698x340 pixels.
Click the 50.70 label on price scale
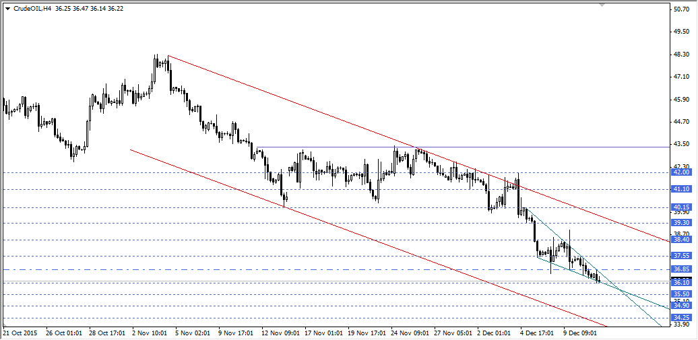tap(680, 9)
